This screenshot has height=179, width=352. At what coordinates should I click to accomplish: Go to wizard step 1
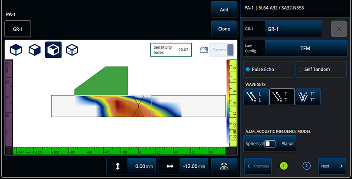(x=284, y=166)
